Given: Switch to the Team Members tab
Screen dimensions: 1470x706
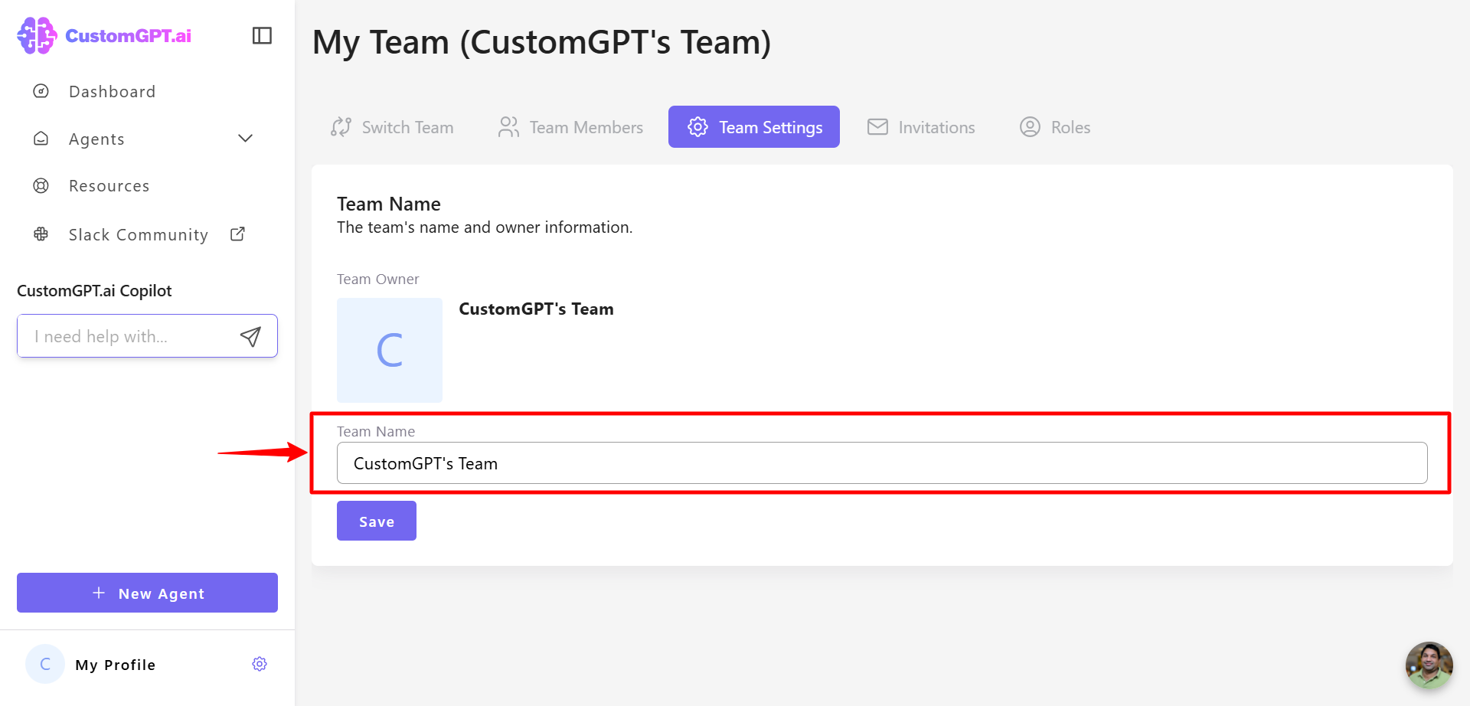Looking at the screenshot, I should coord(570,127).
